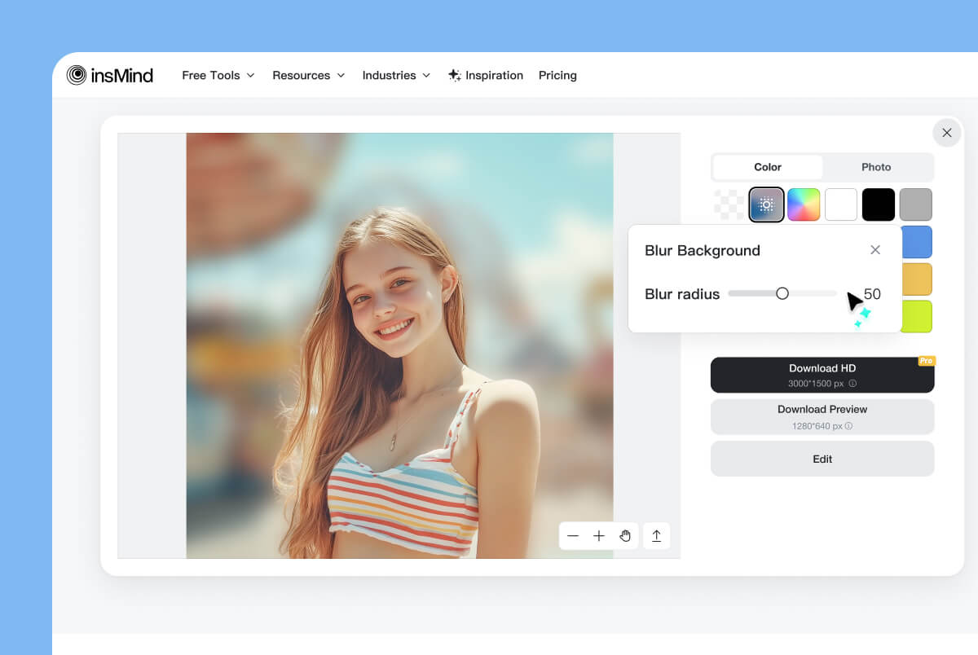Select the transparent background swatch
The image size is (978, 655).
[x=729, y=204]
